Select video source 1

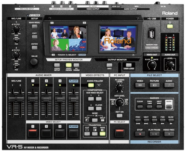[33, 133]
